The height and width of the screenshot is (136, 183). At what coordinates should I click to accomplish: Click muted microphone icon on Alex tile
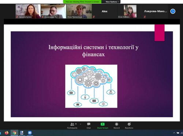[x=94, y=17]
